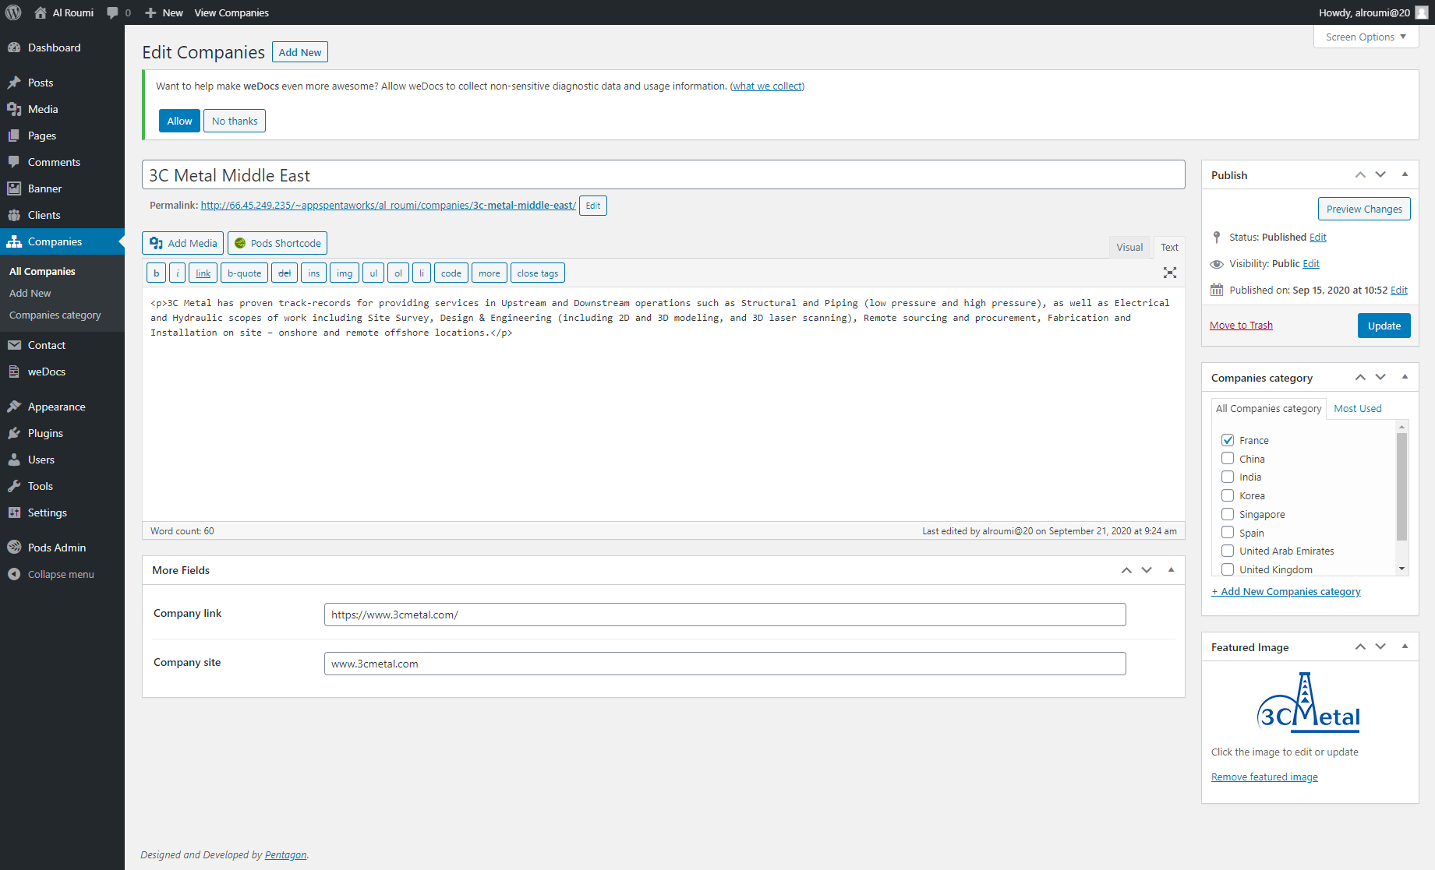Click the Remove featured image link
1435x870 pixels.
pyautogui.click(x=1264, y=777)
